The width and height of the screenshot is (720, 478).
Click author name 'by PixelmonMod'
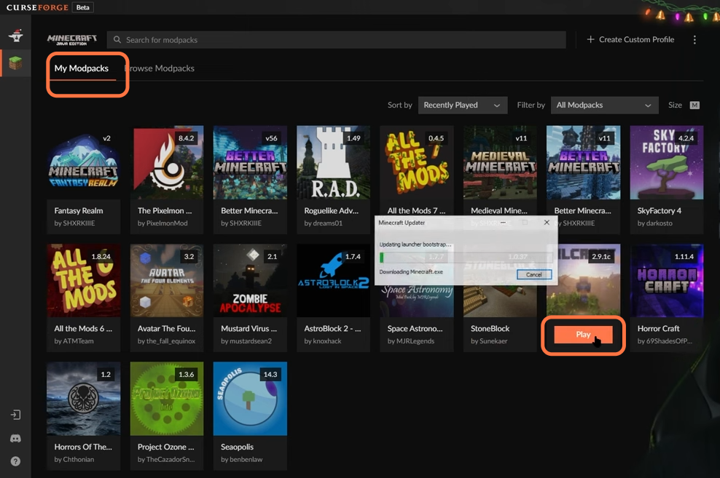[163, 223]
